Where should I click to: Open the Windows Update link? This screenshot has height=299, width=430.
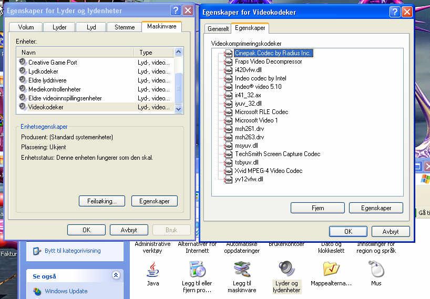pyautogui.click(x=66, y=291)
